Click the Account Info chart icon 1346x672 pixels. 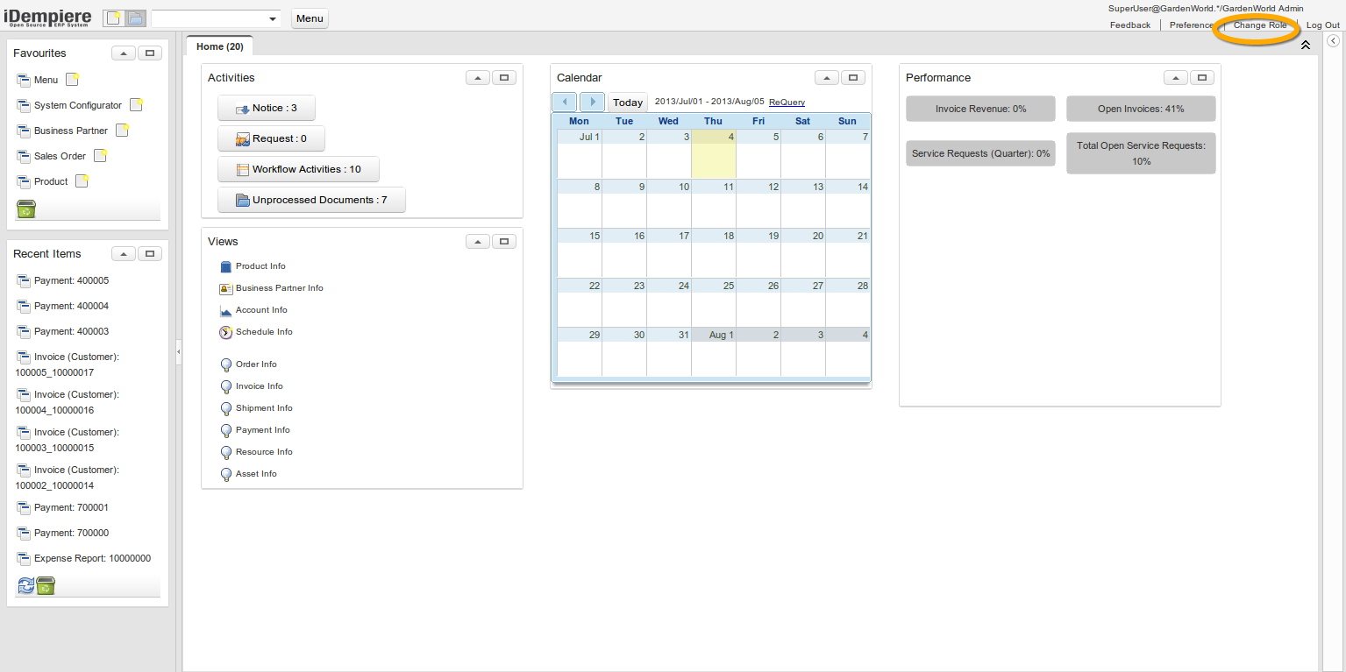[x=225, y=310]
